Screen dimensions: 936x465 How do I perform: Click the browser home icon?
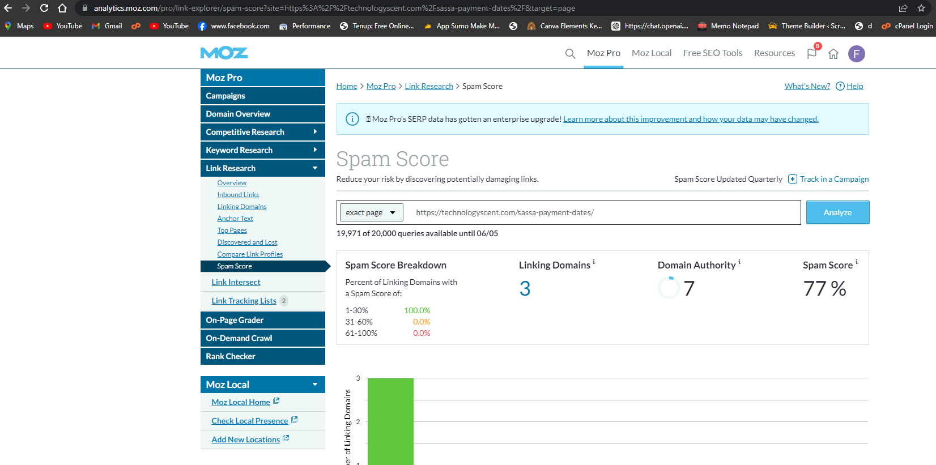62,8
